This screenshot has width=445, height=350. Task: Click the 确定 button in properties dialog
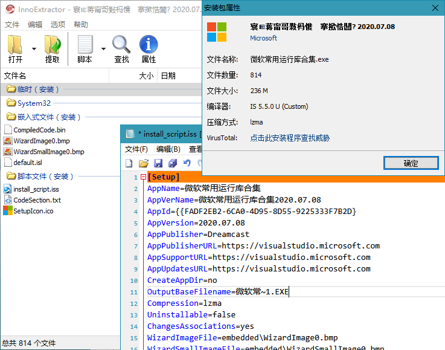pyautogui.click(x=411, y=163)
